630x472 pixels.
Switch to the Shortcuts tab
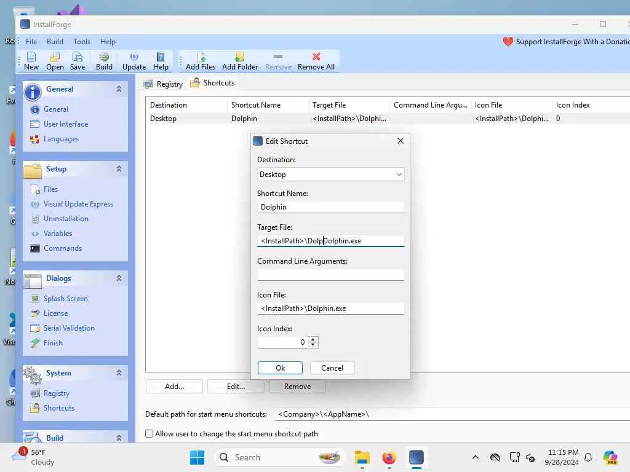(212, 83)
